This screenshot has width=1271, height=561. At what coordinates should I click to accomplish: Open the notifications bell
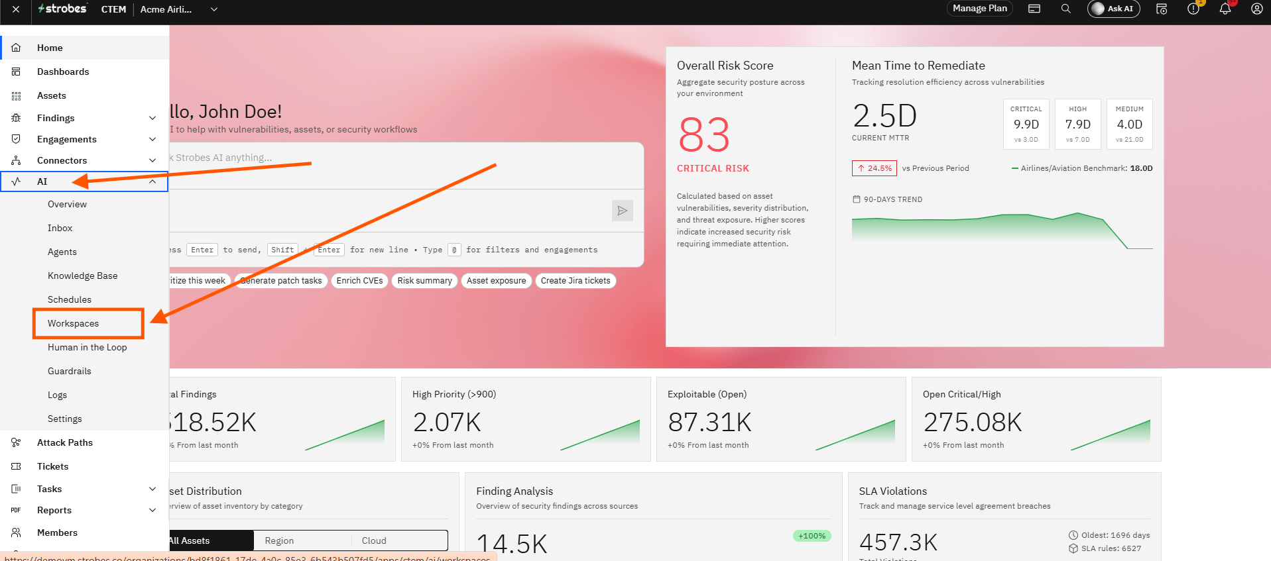(1225, 9)
